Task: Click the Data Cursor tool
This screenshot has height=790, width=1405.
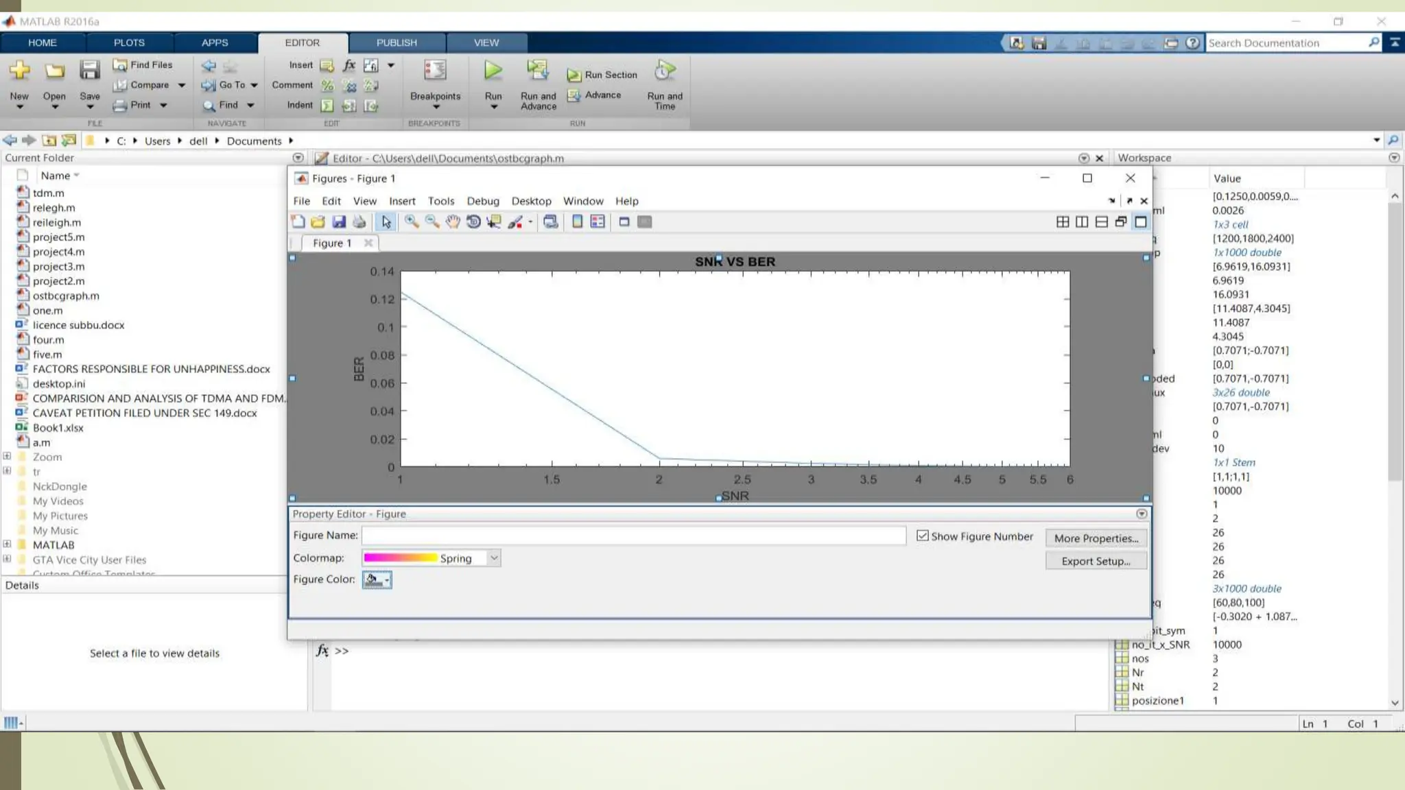Action: 494,222
